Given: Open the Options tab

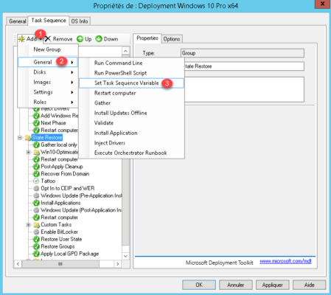Looking at the screenshot, I should point(172,39).
